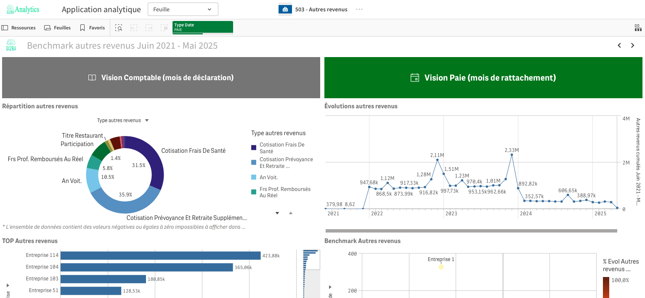The image size is (645, 298).
Task: Click the step back selection icon
Action: [x=134, y=28]
